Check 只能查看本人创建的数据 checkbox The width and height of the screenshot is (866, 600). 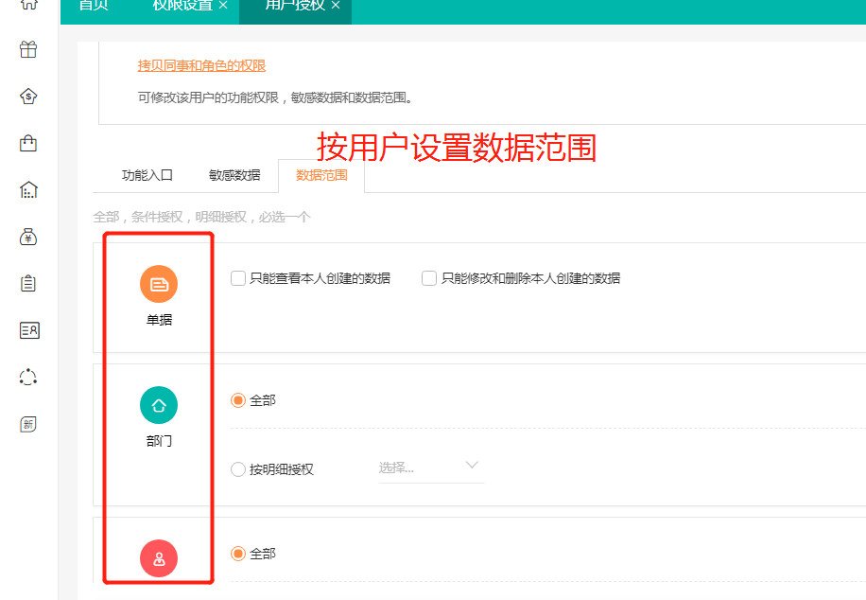point(239,278)
